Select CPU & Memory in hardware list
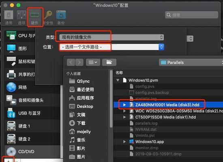Screen dimensions: 223x162 tap(20, 36)
